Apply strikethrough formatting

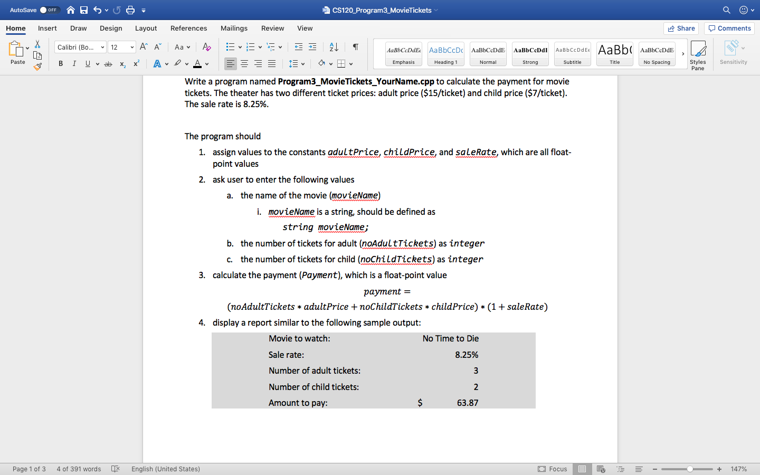tap(107, 63)
